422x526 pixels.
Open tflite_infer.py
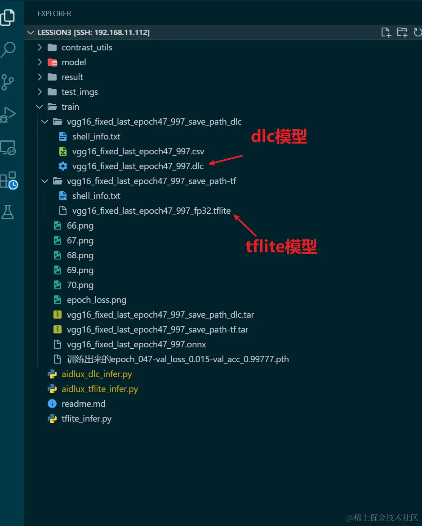[86, 419]
